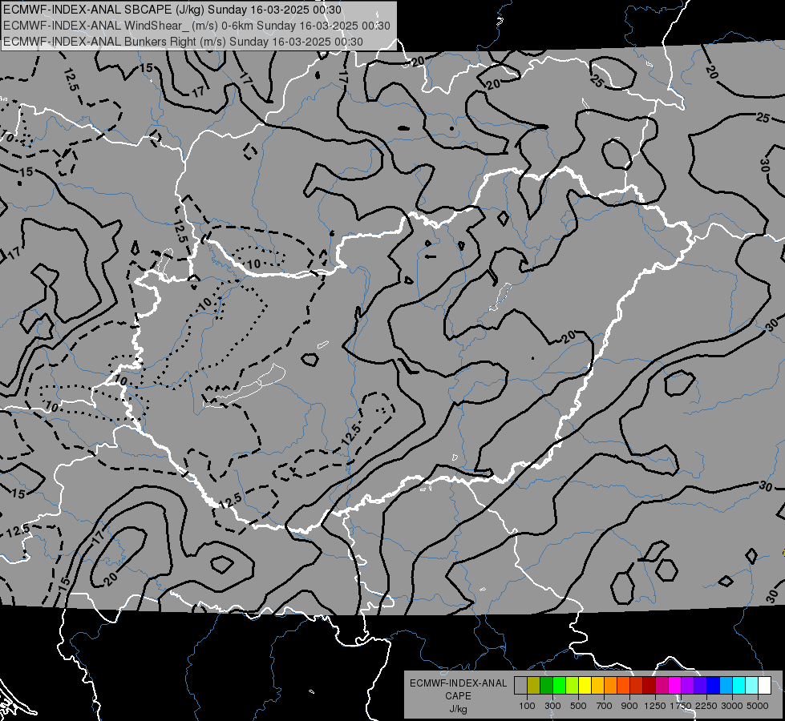Click the 3000 value on legend scale
Screen dimensions: 785x721
tap(732, 706)
